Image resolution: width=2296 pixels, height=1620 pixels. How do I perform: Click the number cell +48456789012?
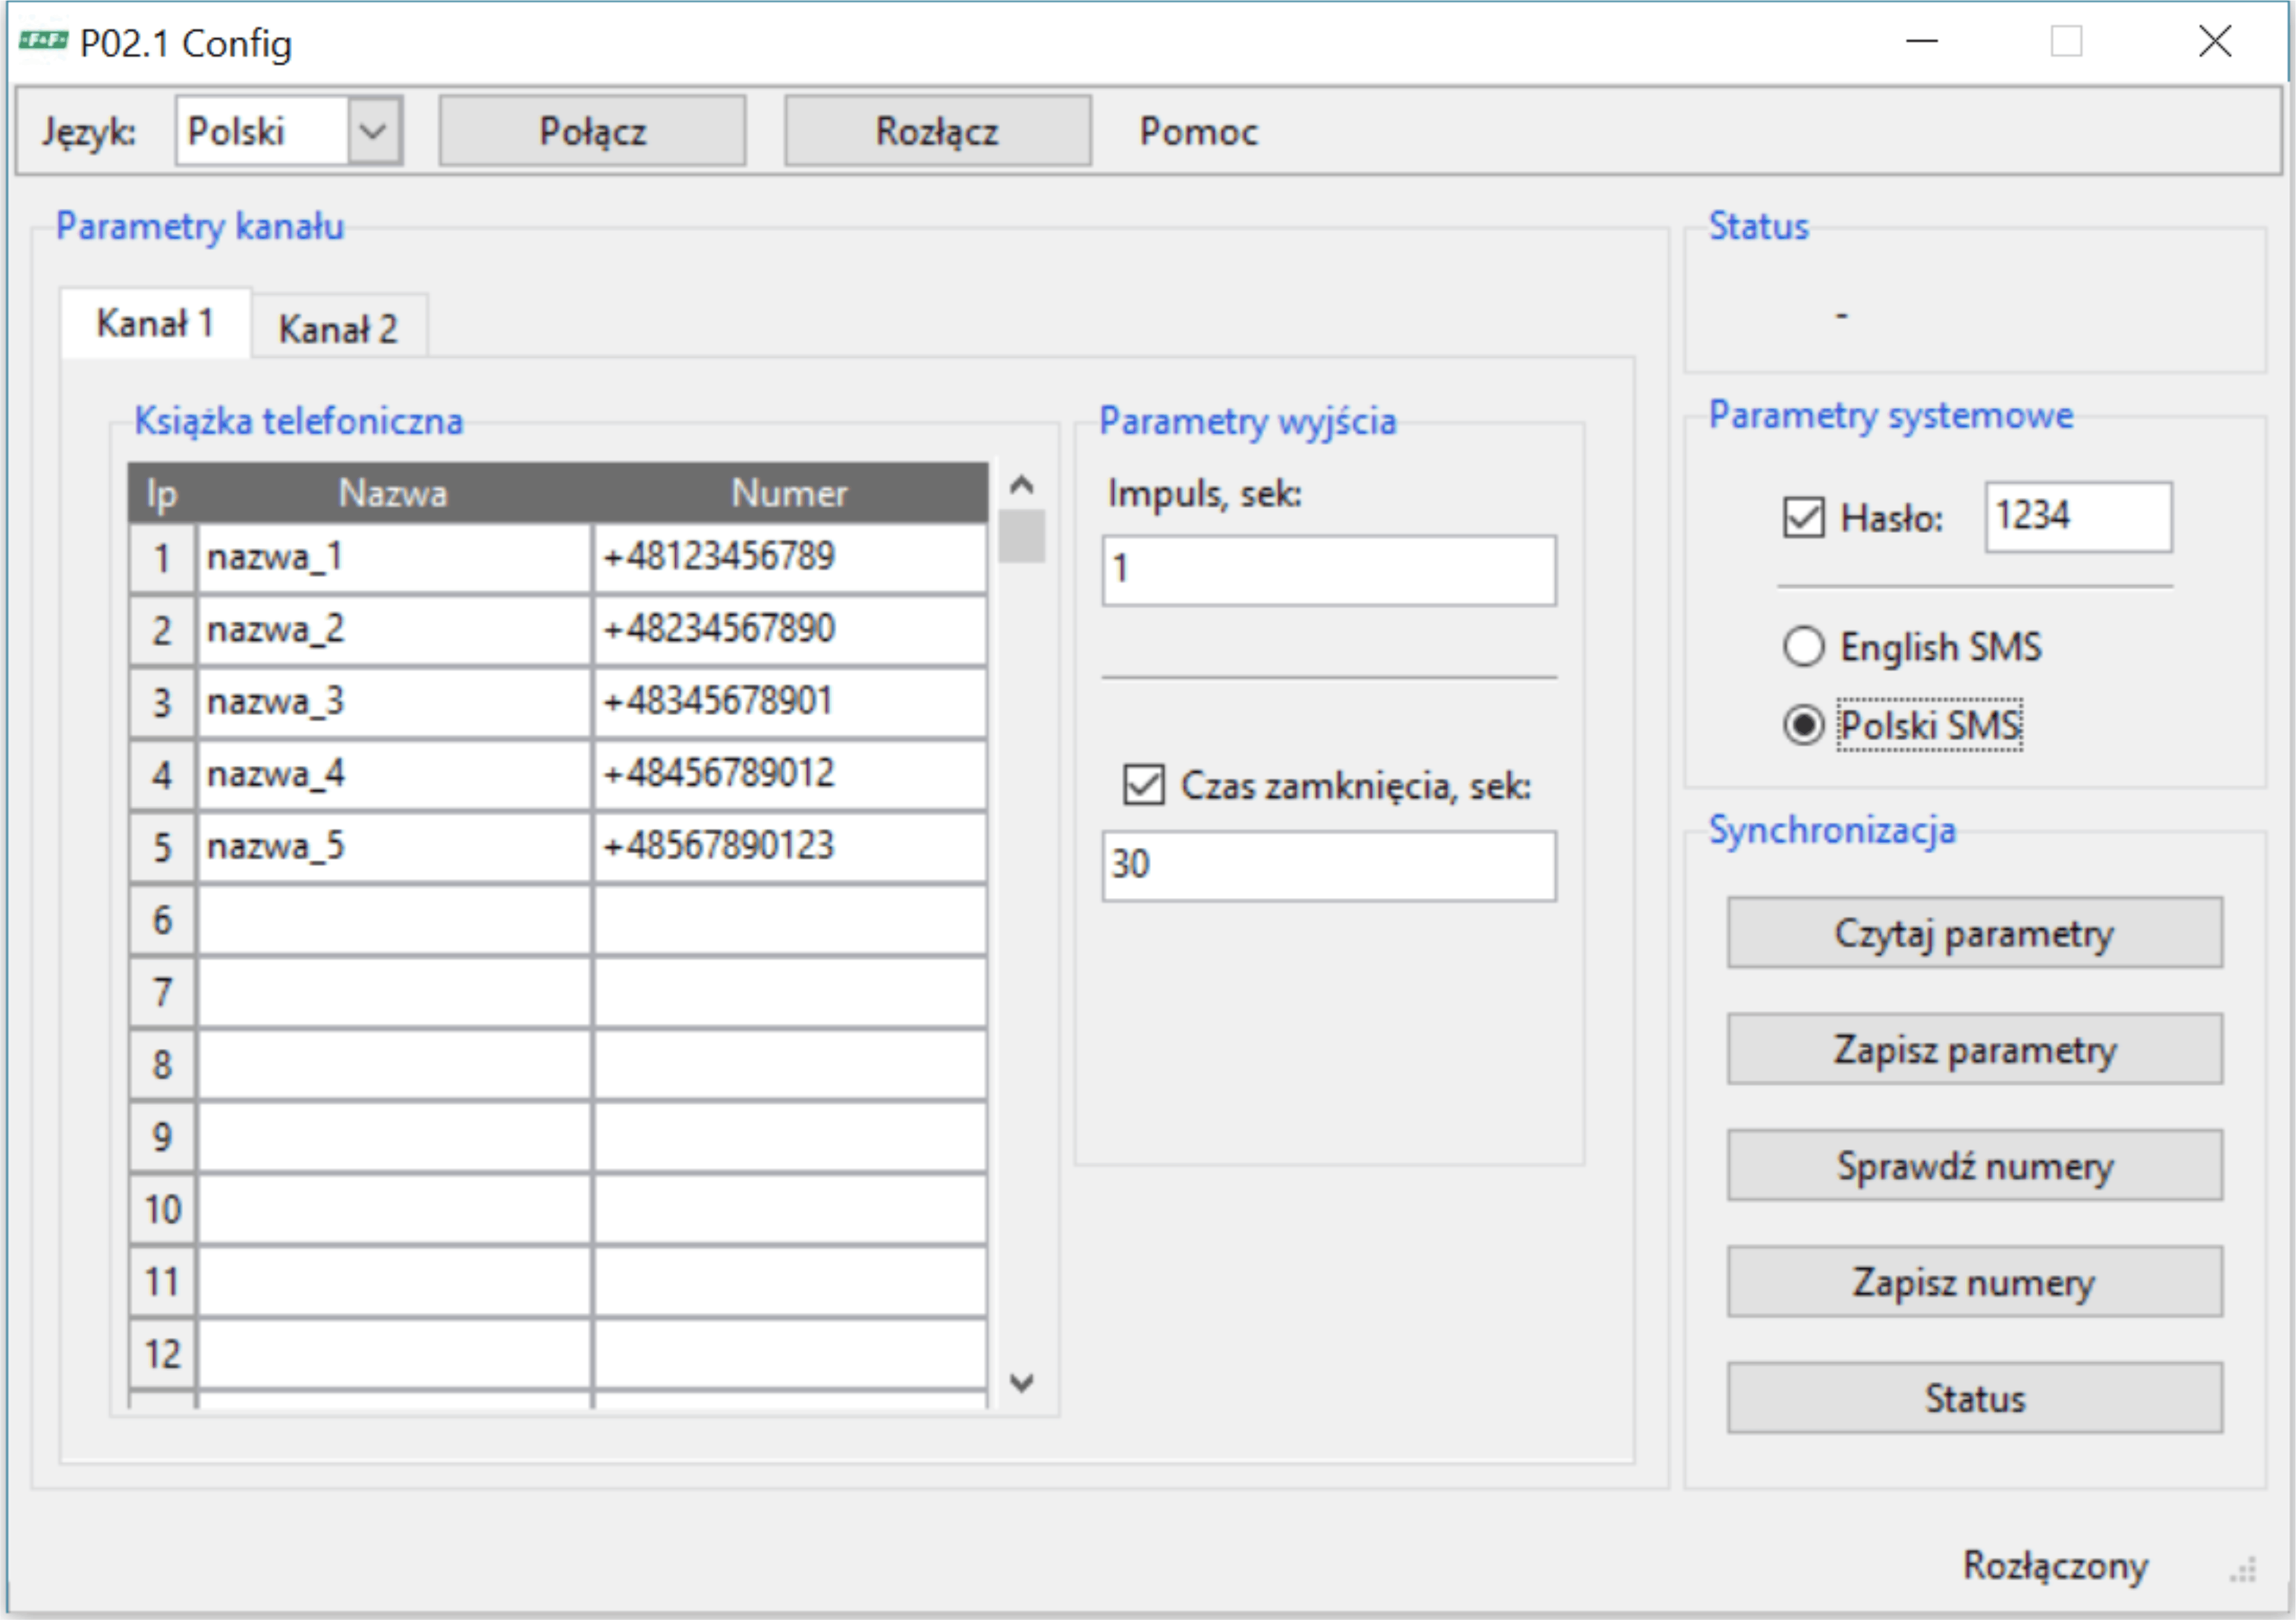click(x=790, y=774)
